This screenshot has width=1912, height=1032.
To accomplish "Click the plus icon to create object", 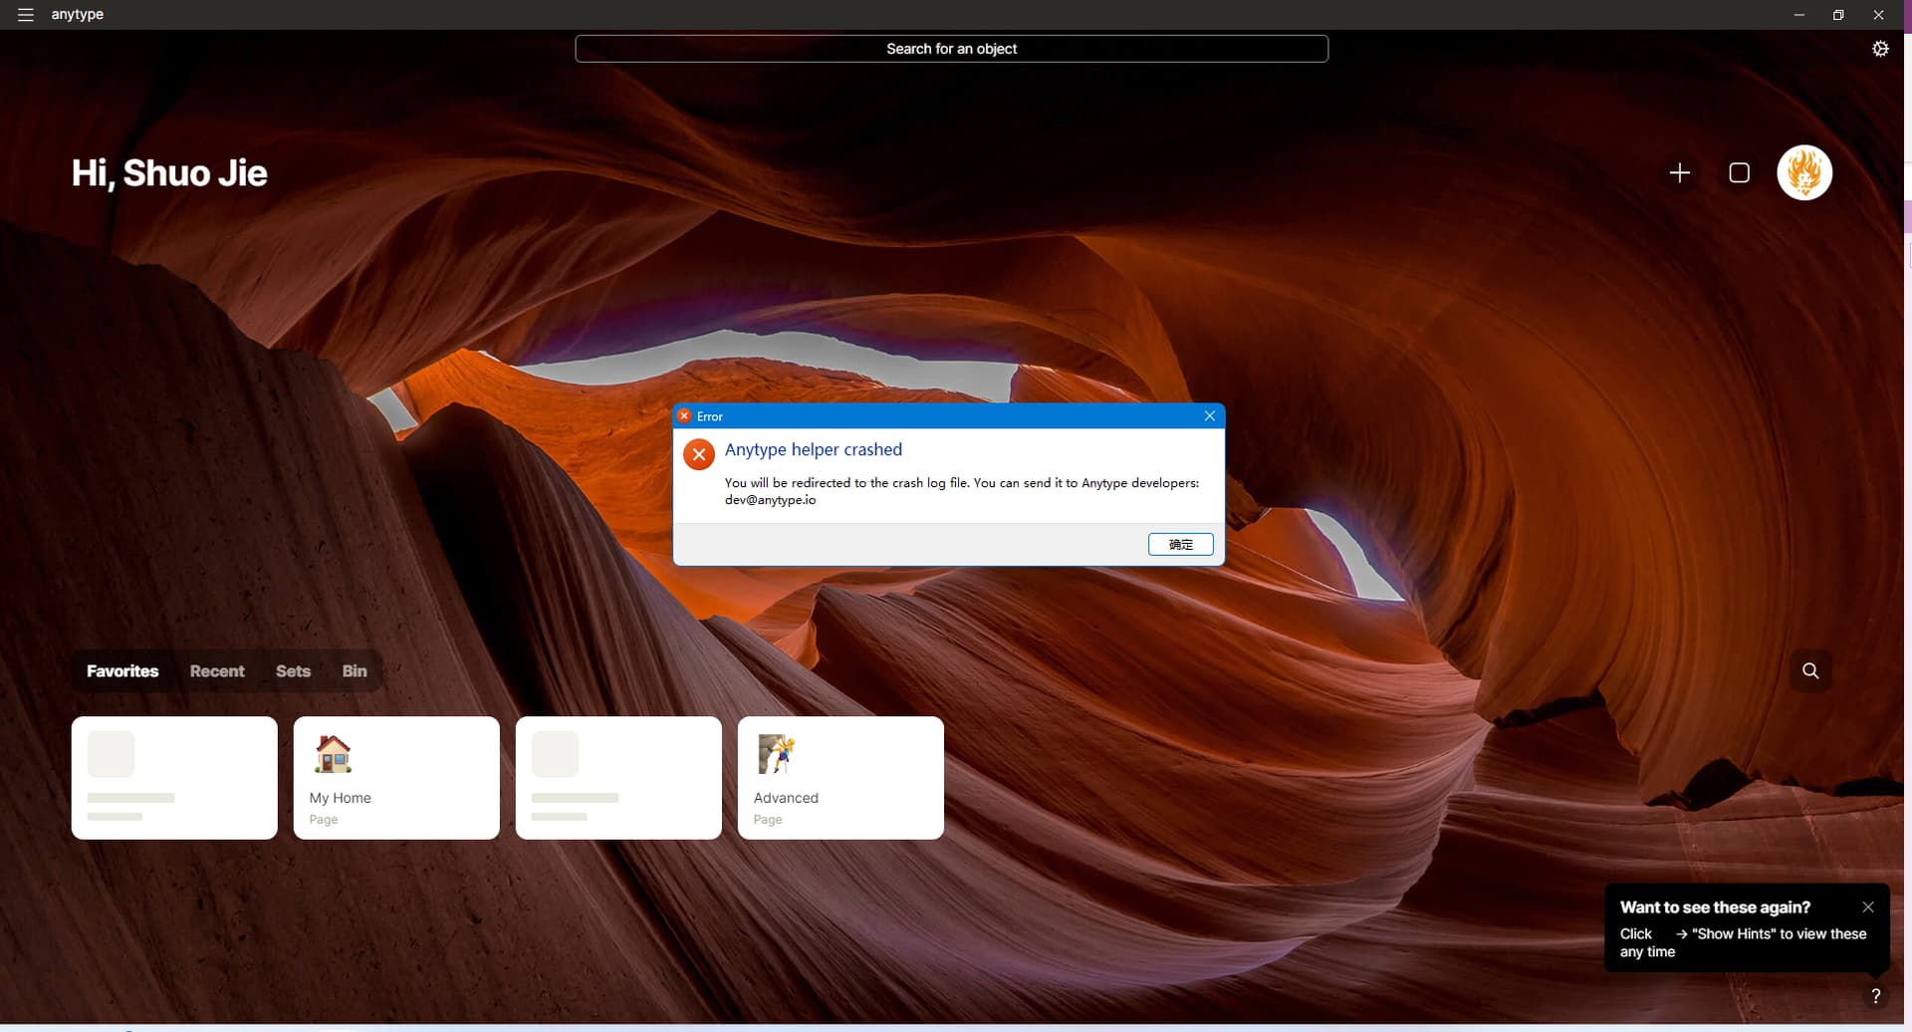I will coord(1679,173).
